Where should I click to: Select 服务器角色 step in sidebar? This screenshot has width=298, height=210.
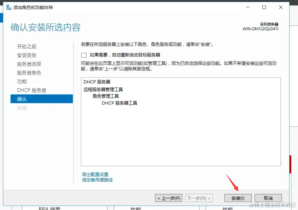pyautogui.click(x=29, y=73)
